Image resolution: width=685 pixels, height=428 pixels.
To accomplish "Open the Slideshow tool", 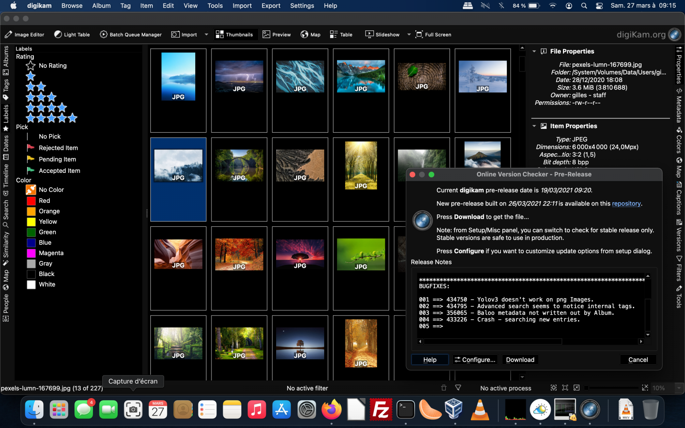I will pos(381,34).
